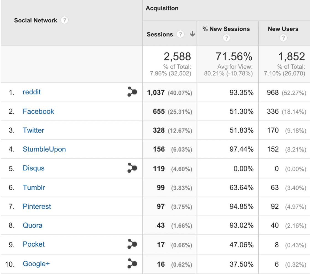
Task: Select the 93.35% new sessions cell
Action: [228, 92]
